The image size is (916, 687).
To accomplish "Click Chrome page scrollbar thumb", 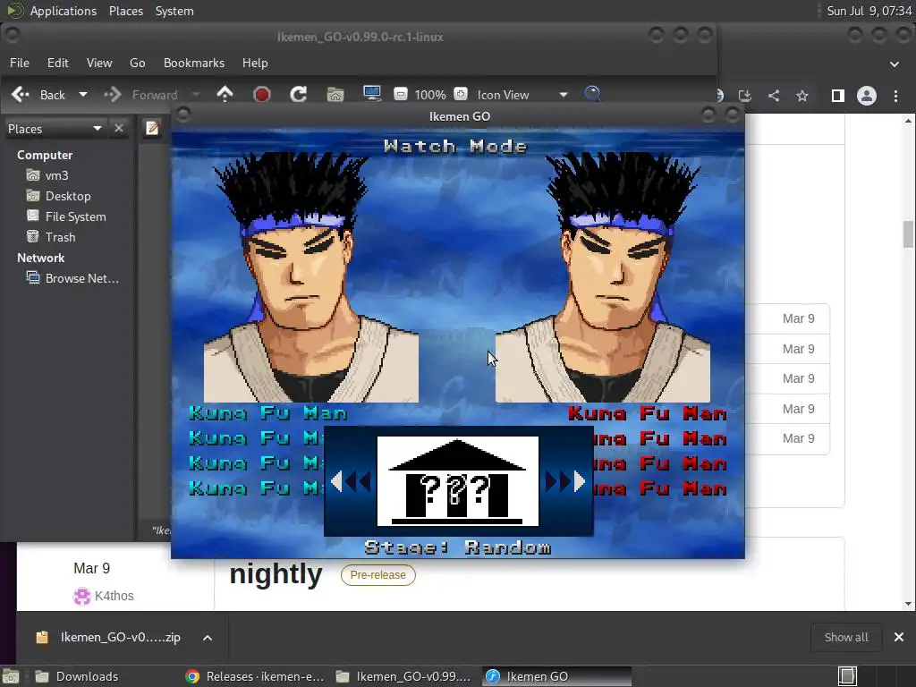I will pyautogui.click(x=908, y=234).
